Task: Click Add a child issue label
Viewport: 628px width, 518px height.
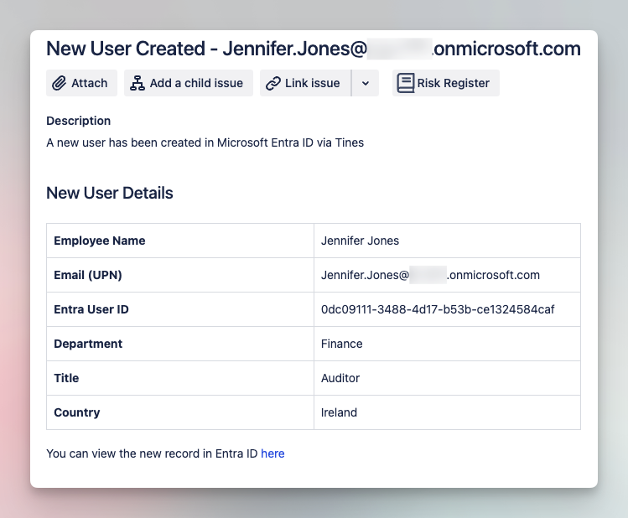Action: 196,83
